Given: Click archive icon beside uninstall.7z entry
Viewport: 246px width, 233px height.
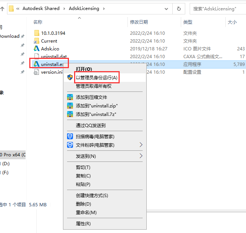Looking at the screenshot, I should tap(70, 114).
